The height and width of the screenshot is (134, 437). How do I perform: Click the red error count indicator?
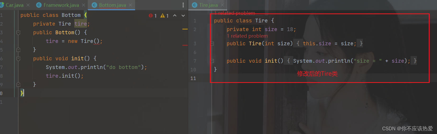153,16
